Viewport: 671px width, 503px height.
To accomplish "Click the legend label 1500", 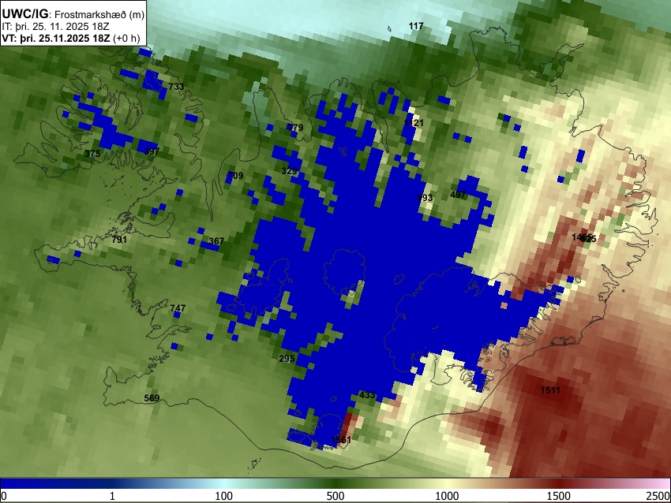I will click(559, 496).
